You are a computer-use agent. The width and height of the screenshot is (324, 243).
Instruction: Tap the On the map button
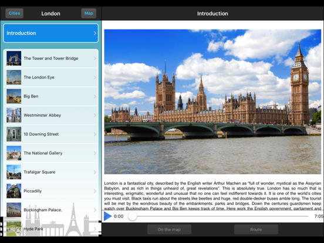point(169,230)
